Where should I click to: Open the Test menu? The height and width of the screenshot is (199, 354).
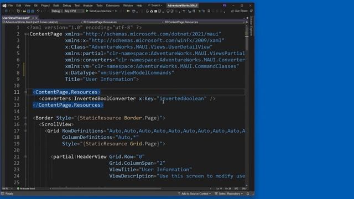pyautogui.click(x=77, y=6)
